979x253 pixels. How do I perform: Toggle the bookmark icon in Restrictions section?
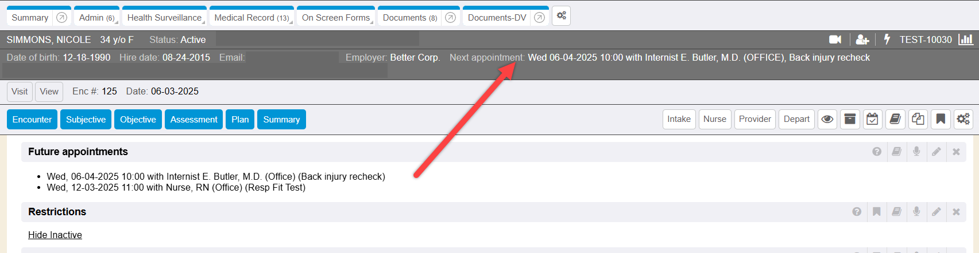[x=877, y=212]
